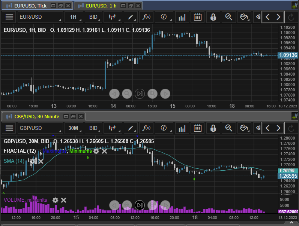299x226 pixels.
Task: Open instrument selector showing EUR/USD
Action: point(40,17)
